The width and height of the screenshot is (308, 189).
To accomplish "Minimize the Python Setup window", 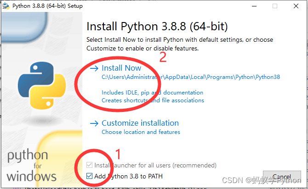I will [x=254, y=6].
